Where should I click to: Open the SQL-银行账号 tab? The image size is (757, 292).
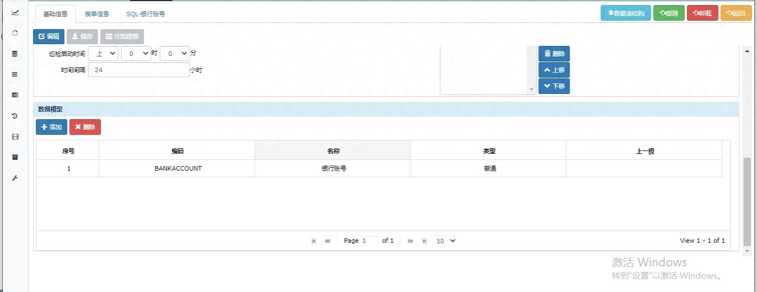coord(146,14)
